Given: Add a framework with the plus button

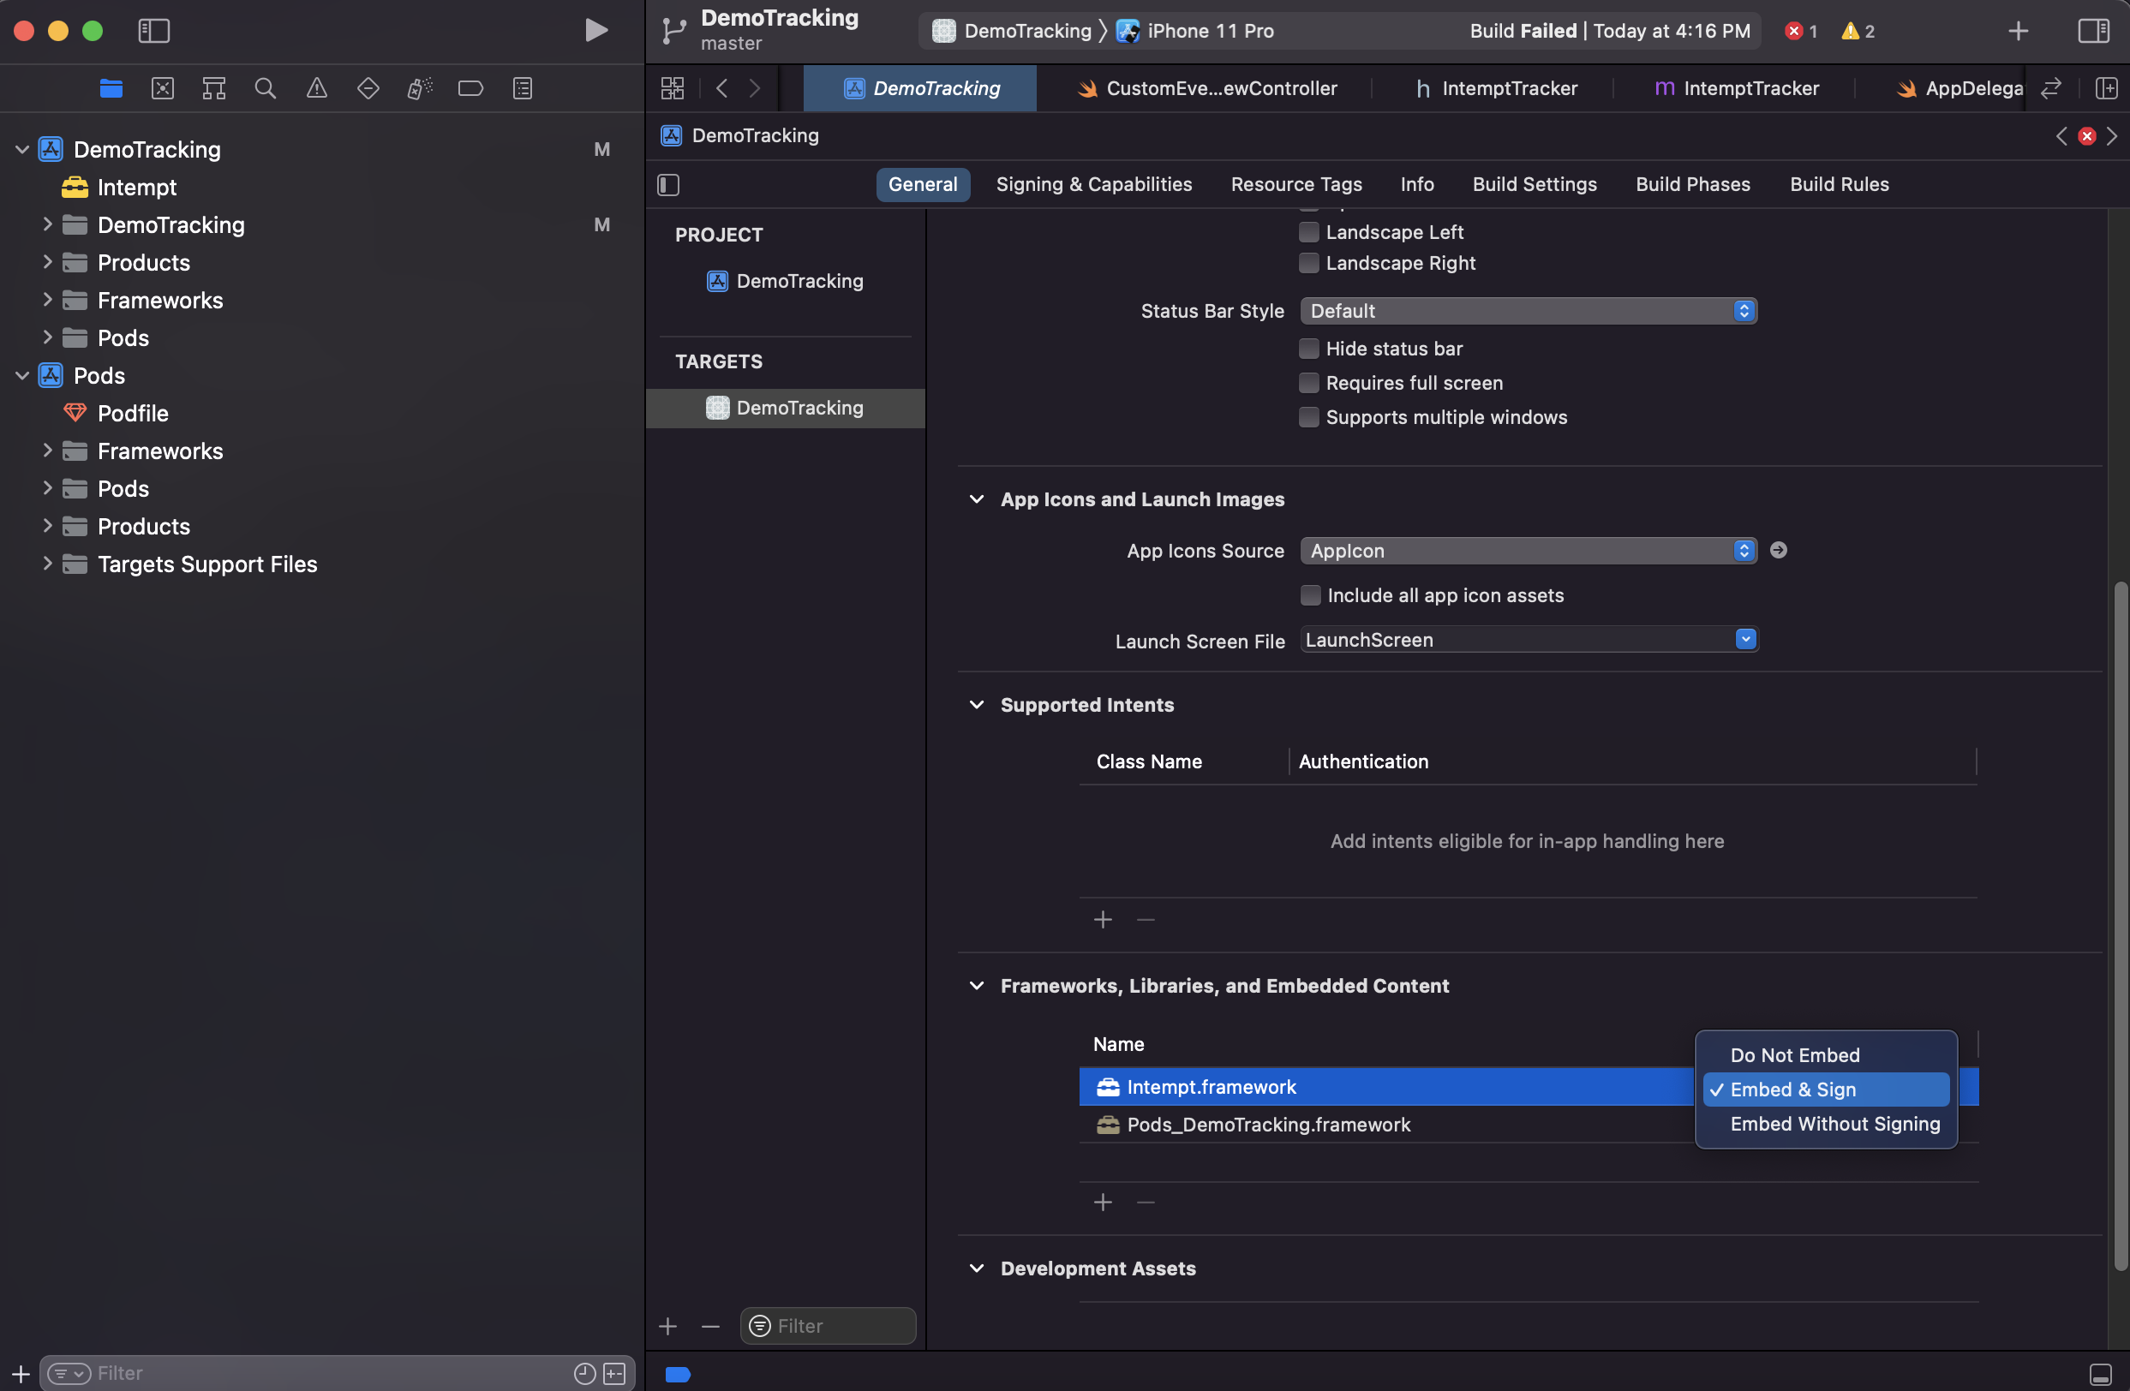Looking at the screenshot, I should pos(1103,1203).
